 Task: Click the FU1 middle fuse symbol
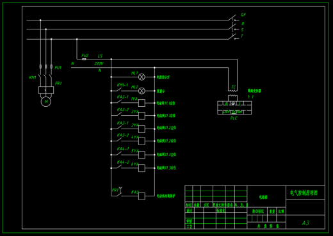(46, 67)
